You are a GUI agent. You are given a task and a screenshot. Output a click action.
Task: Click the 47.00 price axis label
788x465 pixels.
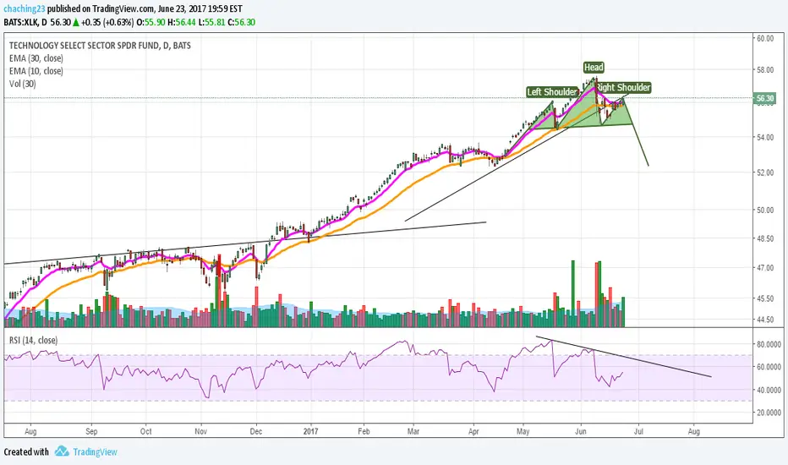[x=765, y=267]
